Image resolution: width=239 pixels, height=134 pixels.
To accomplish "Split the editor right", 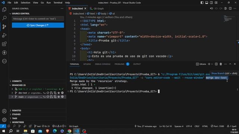I will [x=230, y=9].
